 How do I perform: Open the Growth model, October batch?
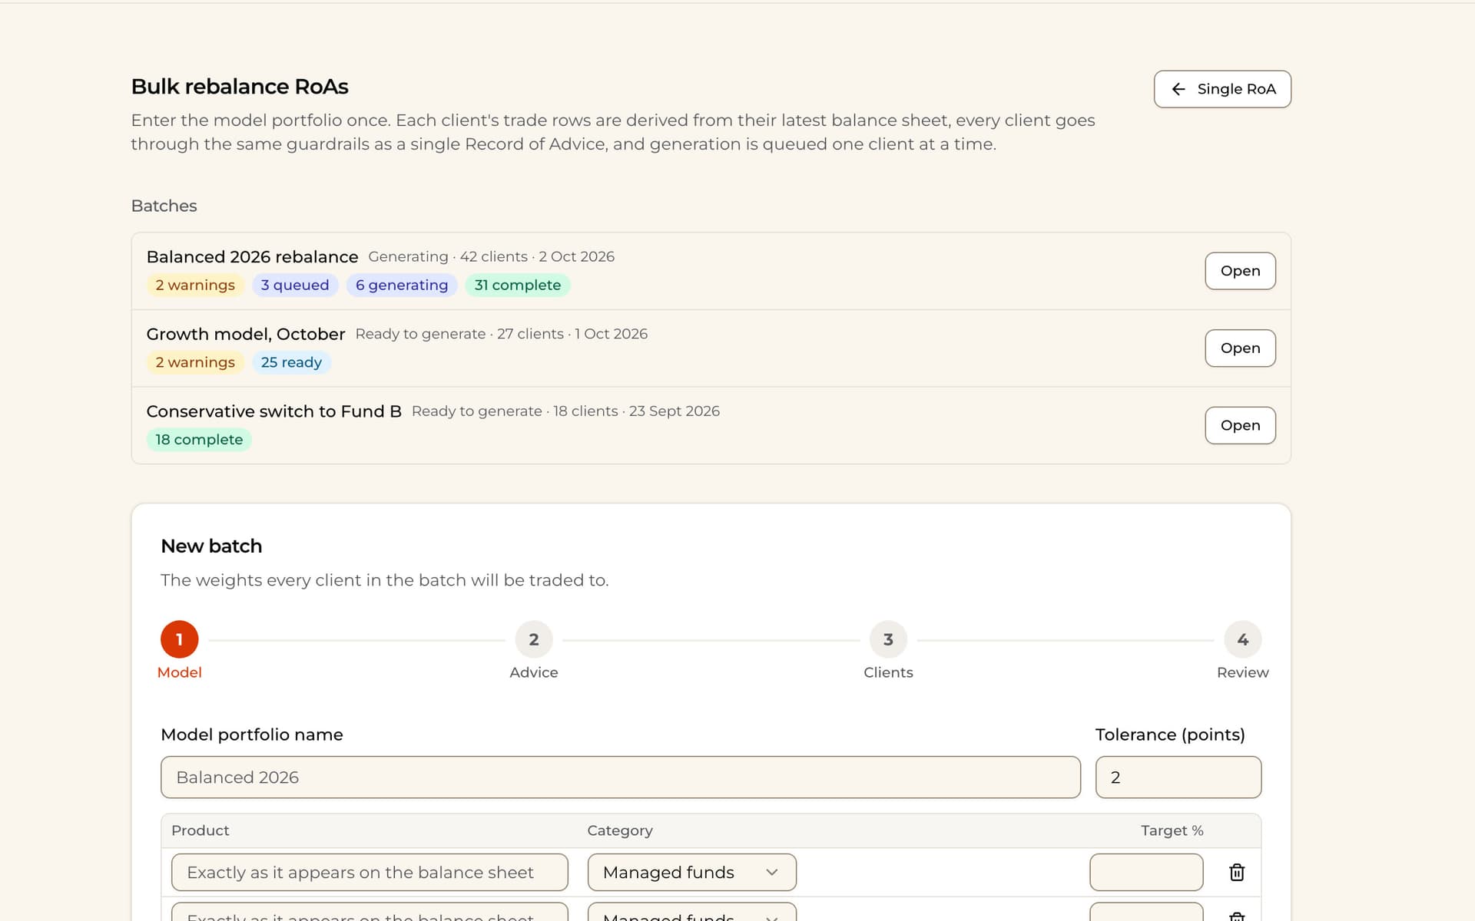[x=1240, y=348]
